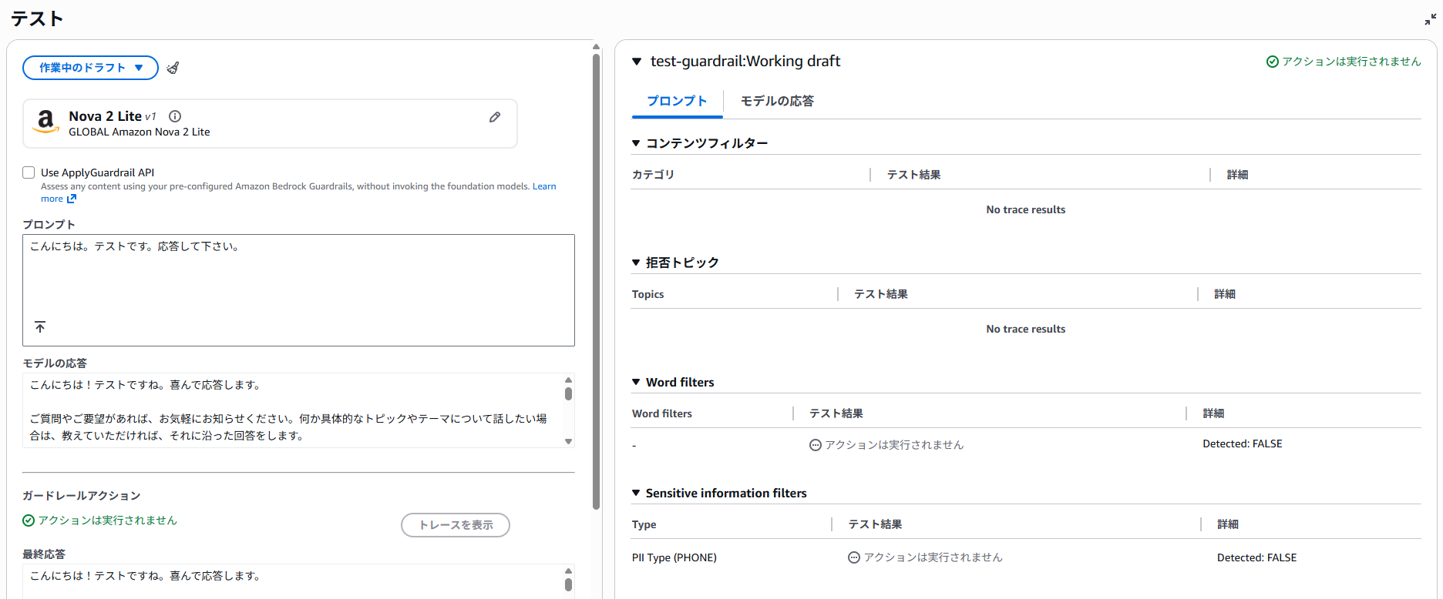
Task: Click the collapse panel icon at top right
Action: tap(1431, 19)
